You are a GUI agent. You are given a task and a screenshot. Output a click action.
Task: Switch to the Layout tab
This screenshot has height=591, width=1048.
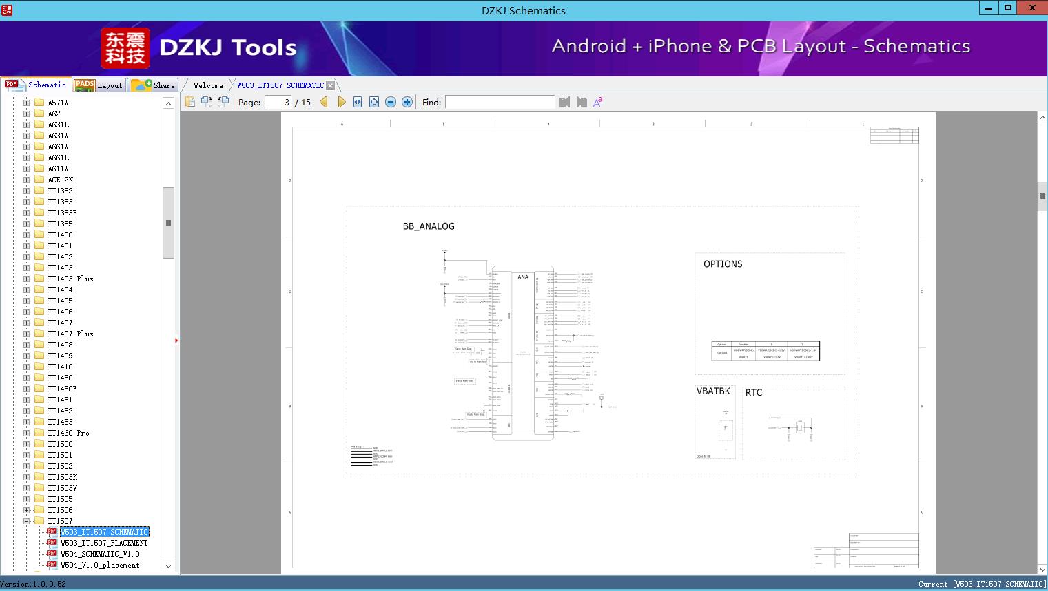pos(99,85)
